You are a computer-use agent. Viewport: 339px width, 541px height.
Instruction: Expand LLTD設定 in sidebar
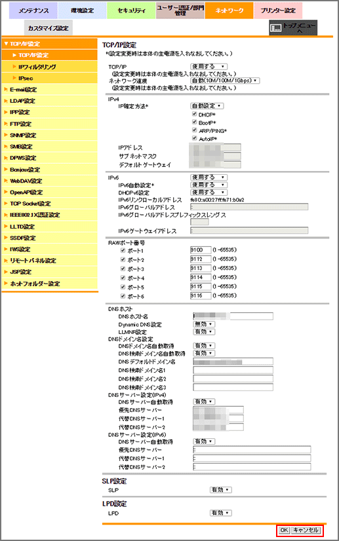click(x=50, y=227)
